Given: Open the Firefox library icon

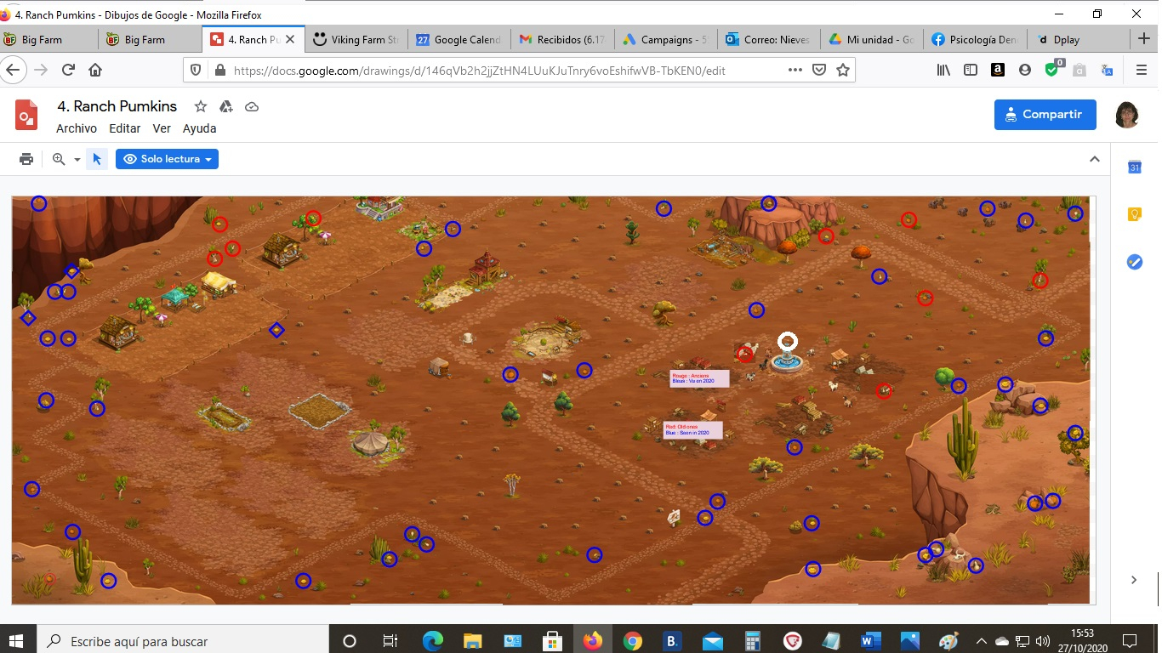Looking at the screenshot, I should tap(943, 71).
